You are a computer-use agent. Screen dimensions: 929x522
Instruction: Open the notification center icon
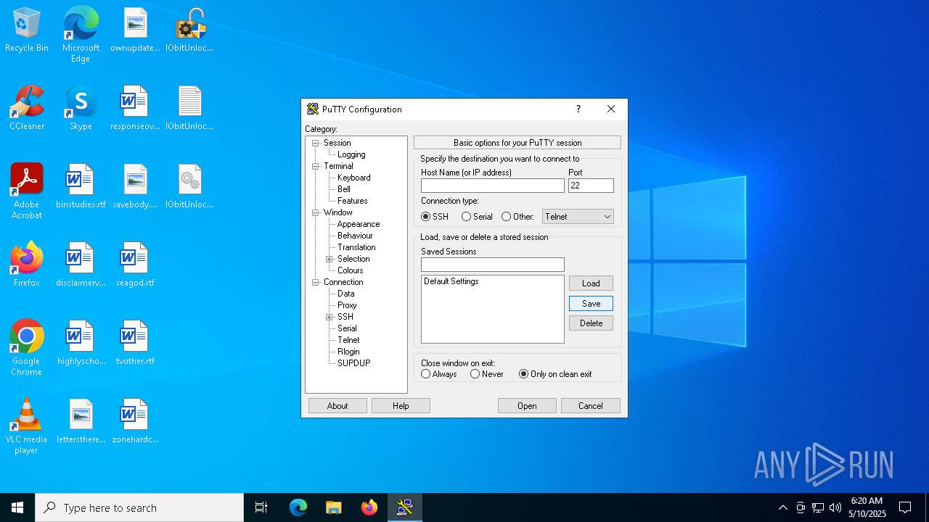[905, 507]
